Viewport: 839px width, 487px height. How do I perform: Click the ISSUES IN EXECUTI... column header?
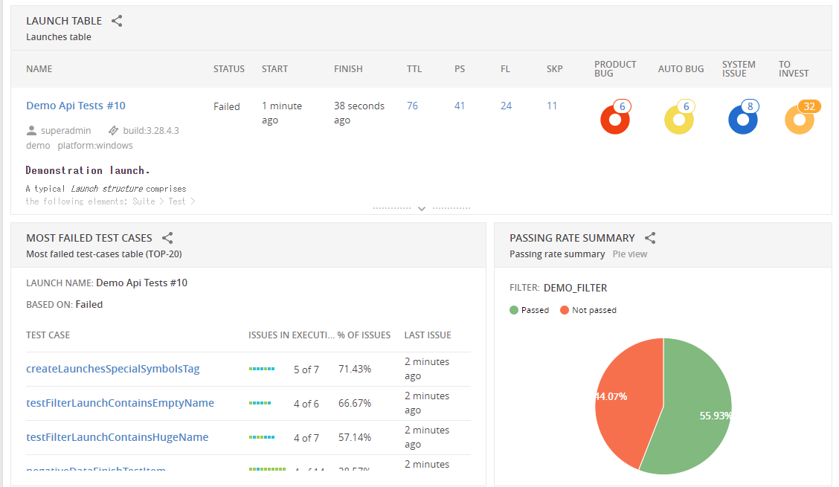tap(292, 335)
